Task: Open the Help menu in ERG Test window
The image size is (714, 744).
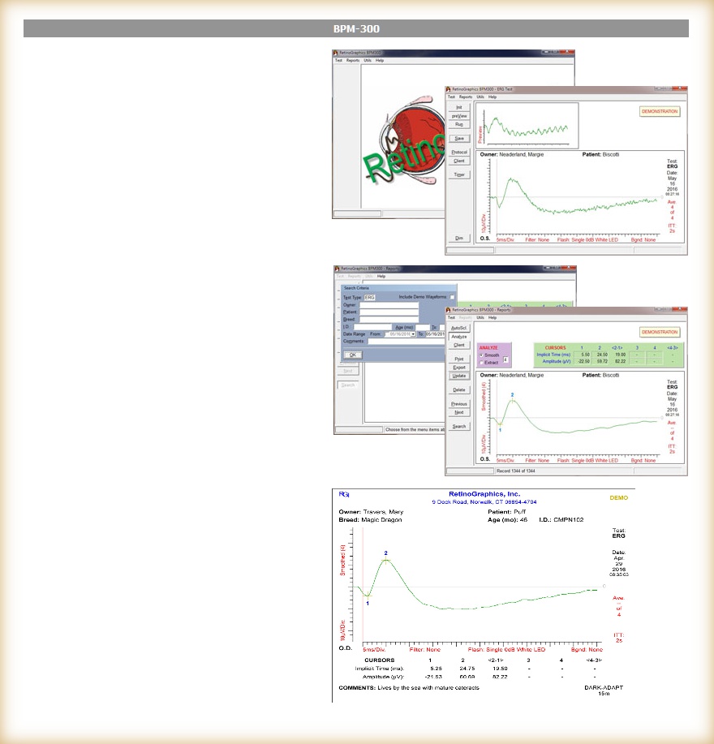Action: 492,97
